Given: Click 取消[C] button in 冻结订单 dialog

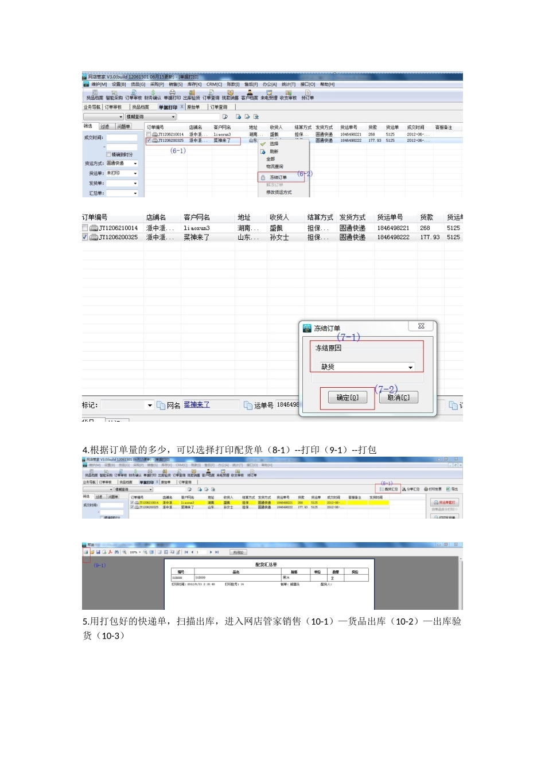Looking at the screenshot, I should 399,398.
